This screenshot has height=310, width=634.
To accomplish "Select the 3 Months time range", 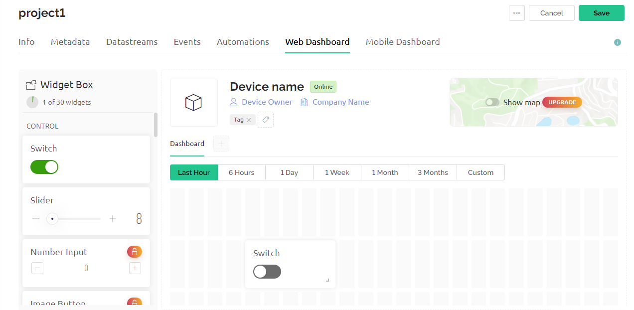I will coord(433,172).
